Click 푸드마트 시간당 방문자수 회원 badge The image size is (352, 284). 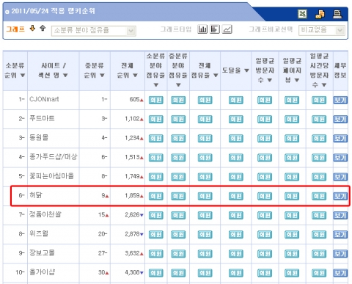point(319,119)
